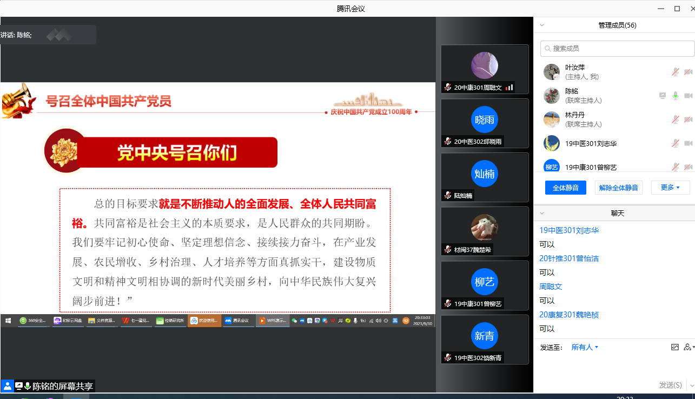Toggle 陈铭's green microphone icon
The width and height of the screenshot is (695, 399).
pyautogui.click(x=675, y=96)
